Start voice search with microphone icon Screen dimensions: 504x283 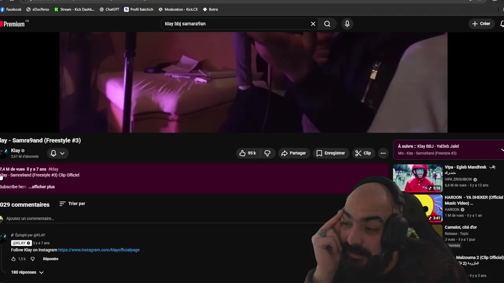coord(347,24)
